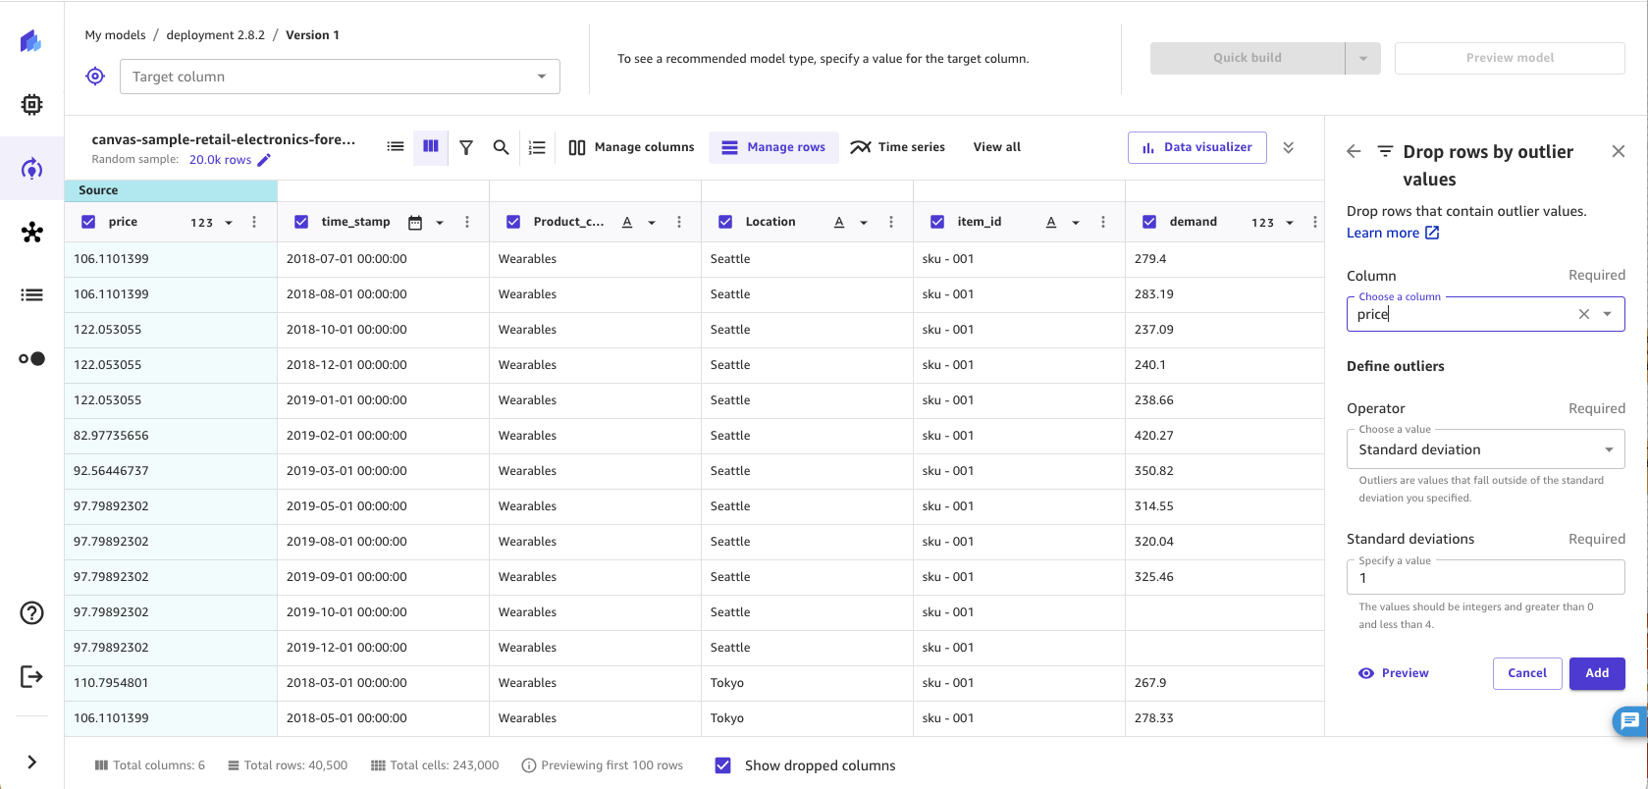Screen dimensions: 1648x789
Task: Edit random sample size pencil icon
Action: [x=264, y=160]
